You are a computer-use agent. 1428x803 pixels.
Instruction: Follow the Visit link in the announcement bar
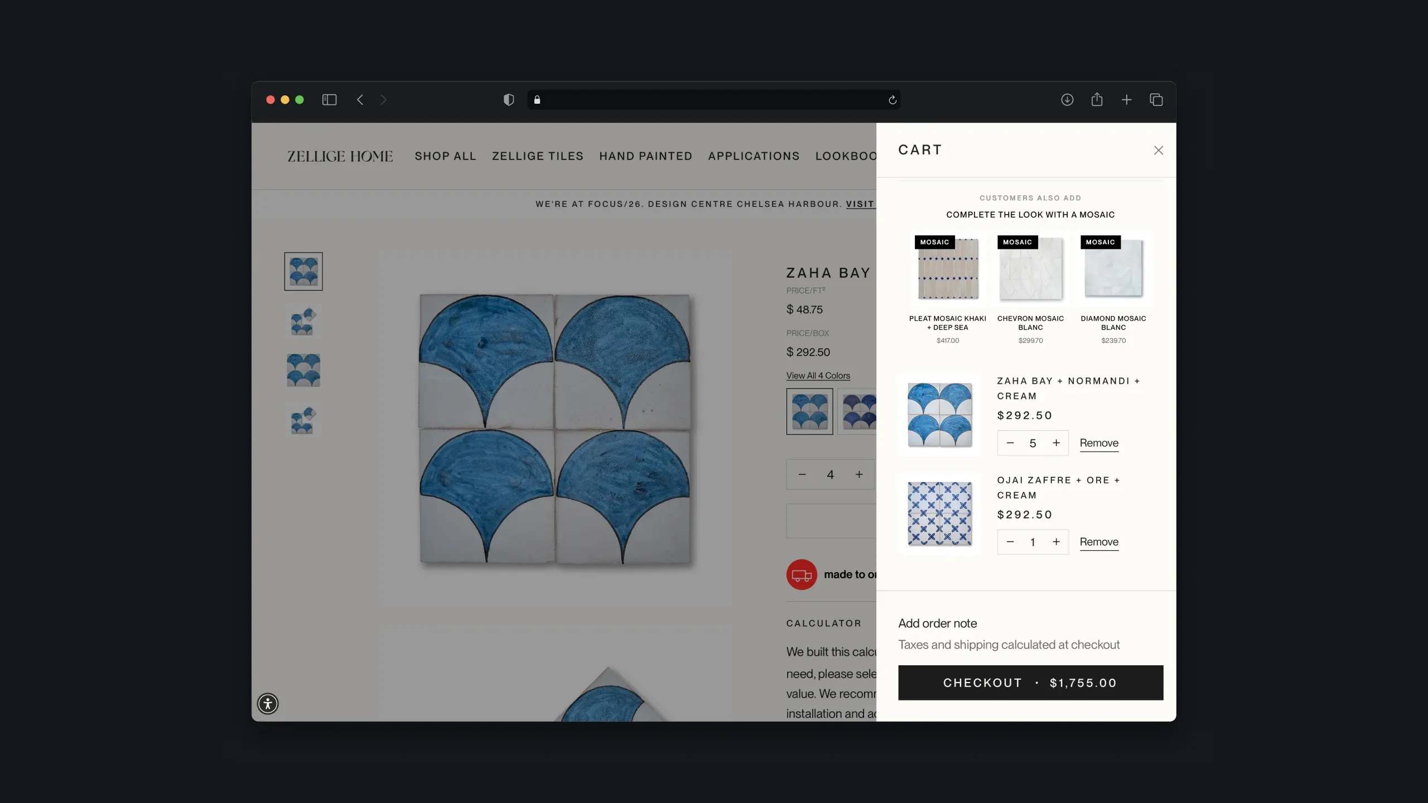point(860,204)
